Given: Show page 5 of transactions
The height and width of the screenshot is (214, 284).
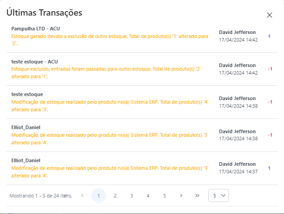Looking at the screenshot, I should [x=164, y=196].
